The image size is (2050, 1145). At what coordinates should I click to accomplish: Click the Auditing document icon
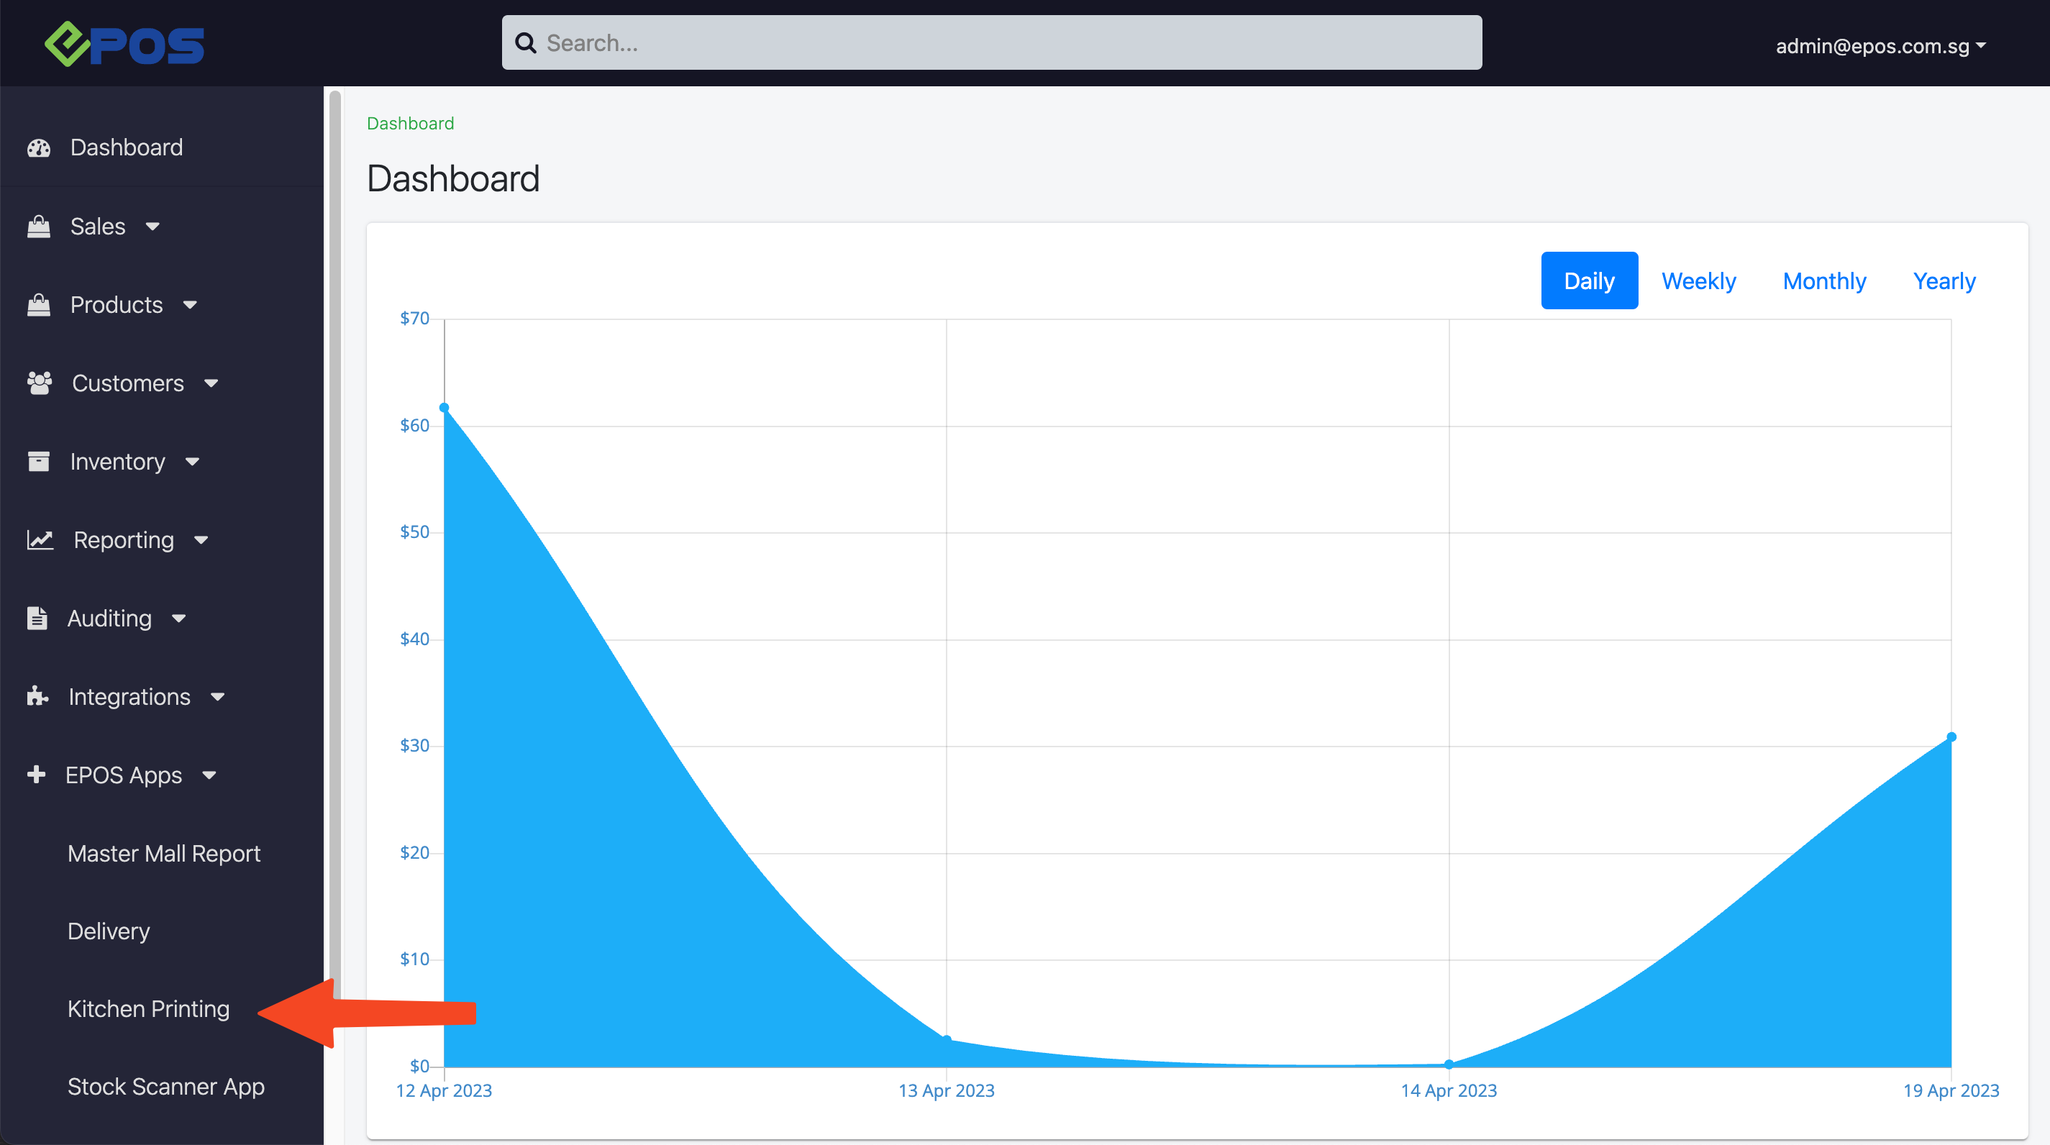37,619
